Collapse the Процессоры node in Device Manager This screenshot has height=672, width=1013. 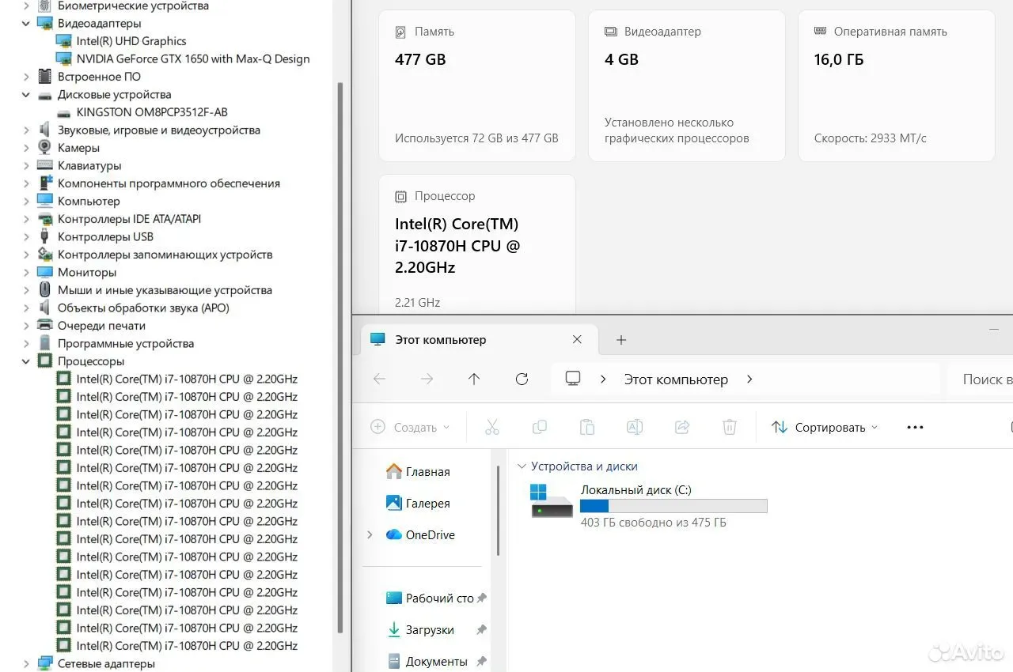pyautogui.click(x=26, y=361)
